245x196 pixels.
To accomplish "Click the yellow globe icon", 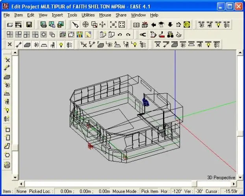I will tap(187, 25).
